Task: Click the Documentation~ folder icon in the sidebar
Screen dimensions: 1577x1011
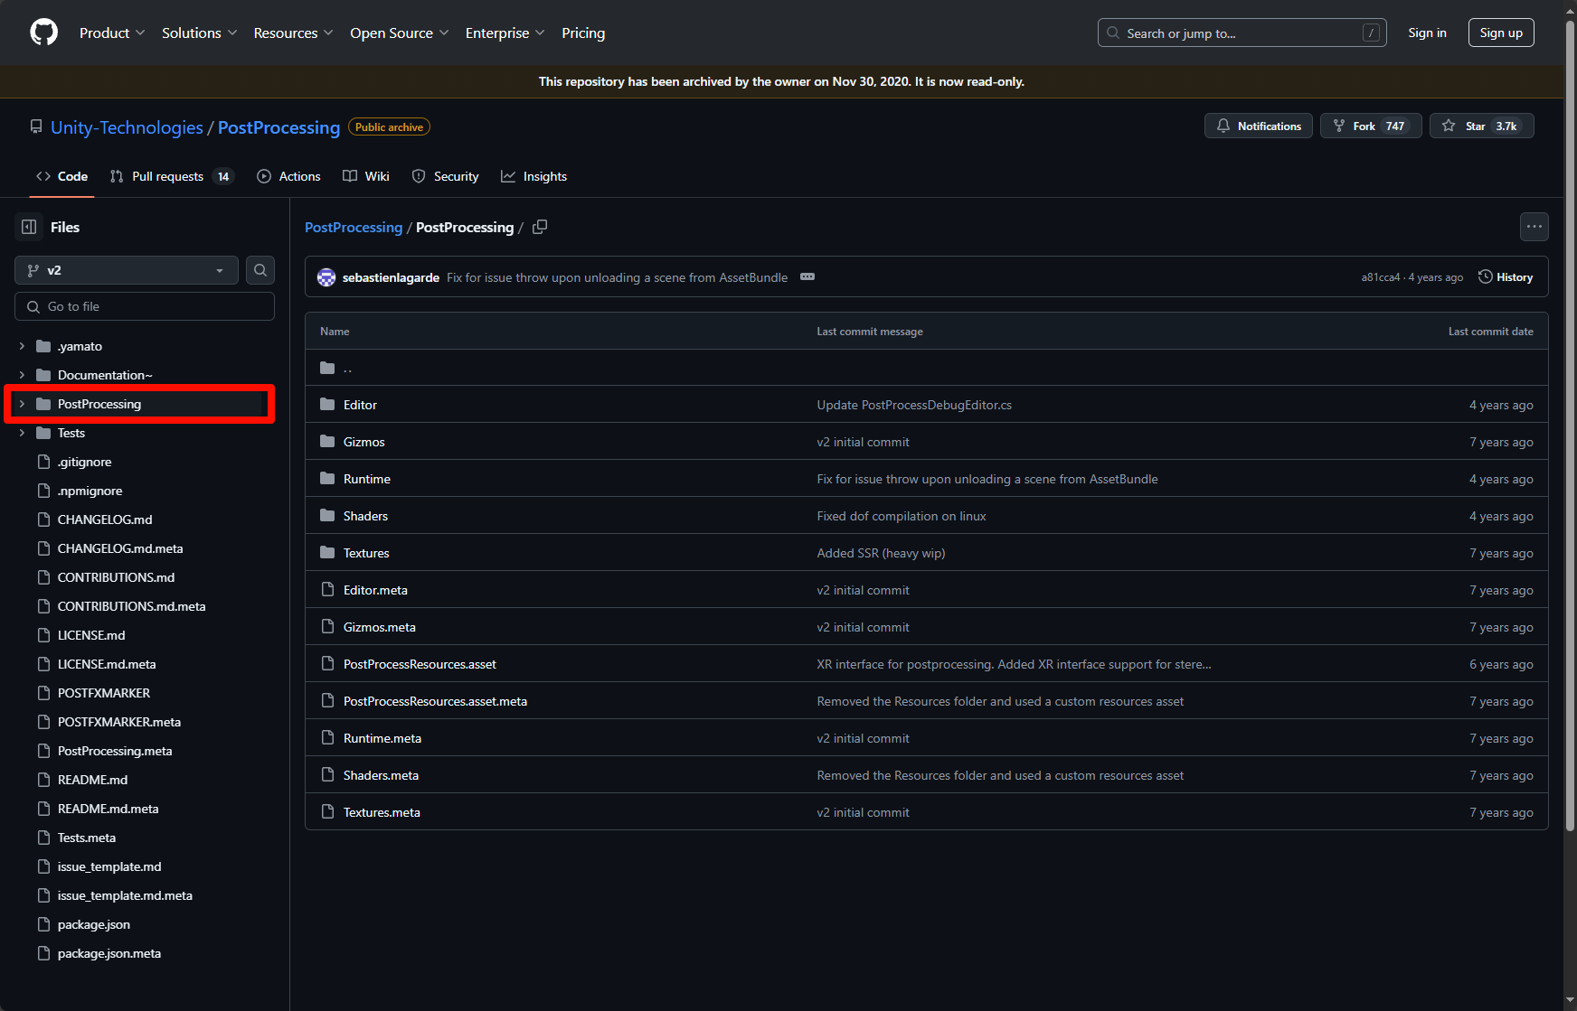Action: (x=43, y=375)
